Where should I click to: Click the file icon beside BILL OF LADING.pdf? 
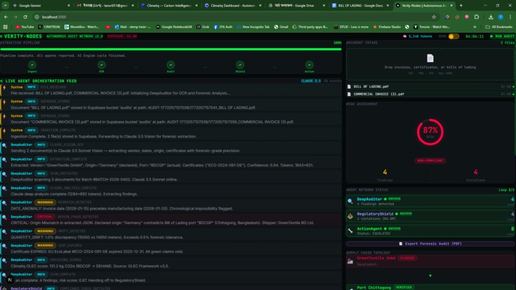point(349,86)
